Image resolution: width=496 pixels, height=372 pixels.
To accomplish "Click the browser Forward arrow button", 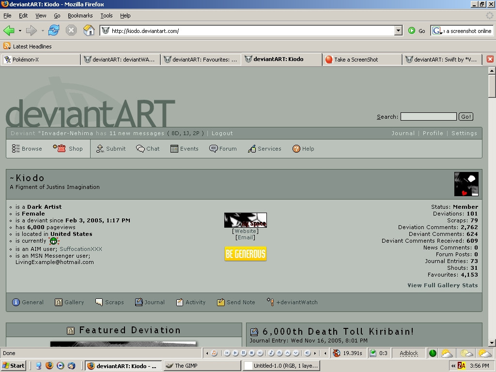I will pos(31,31).
